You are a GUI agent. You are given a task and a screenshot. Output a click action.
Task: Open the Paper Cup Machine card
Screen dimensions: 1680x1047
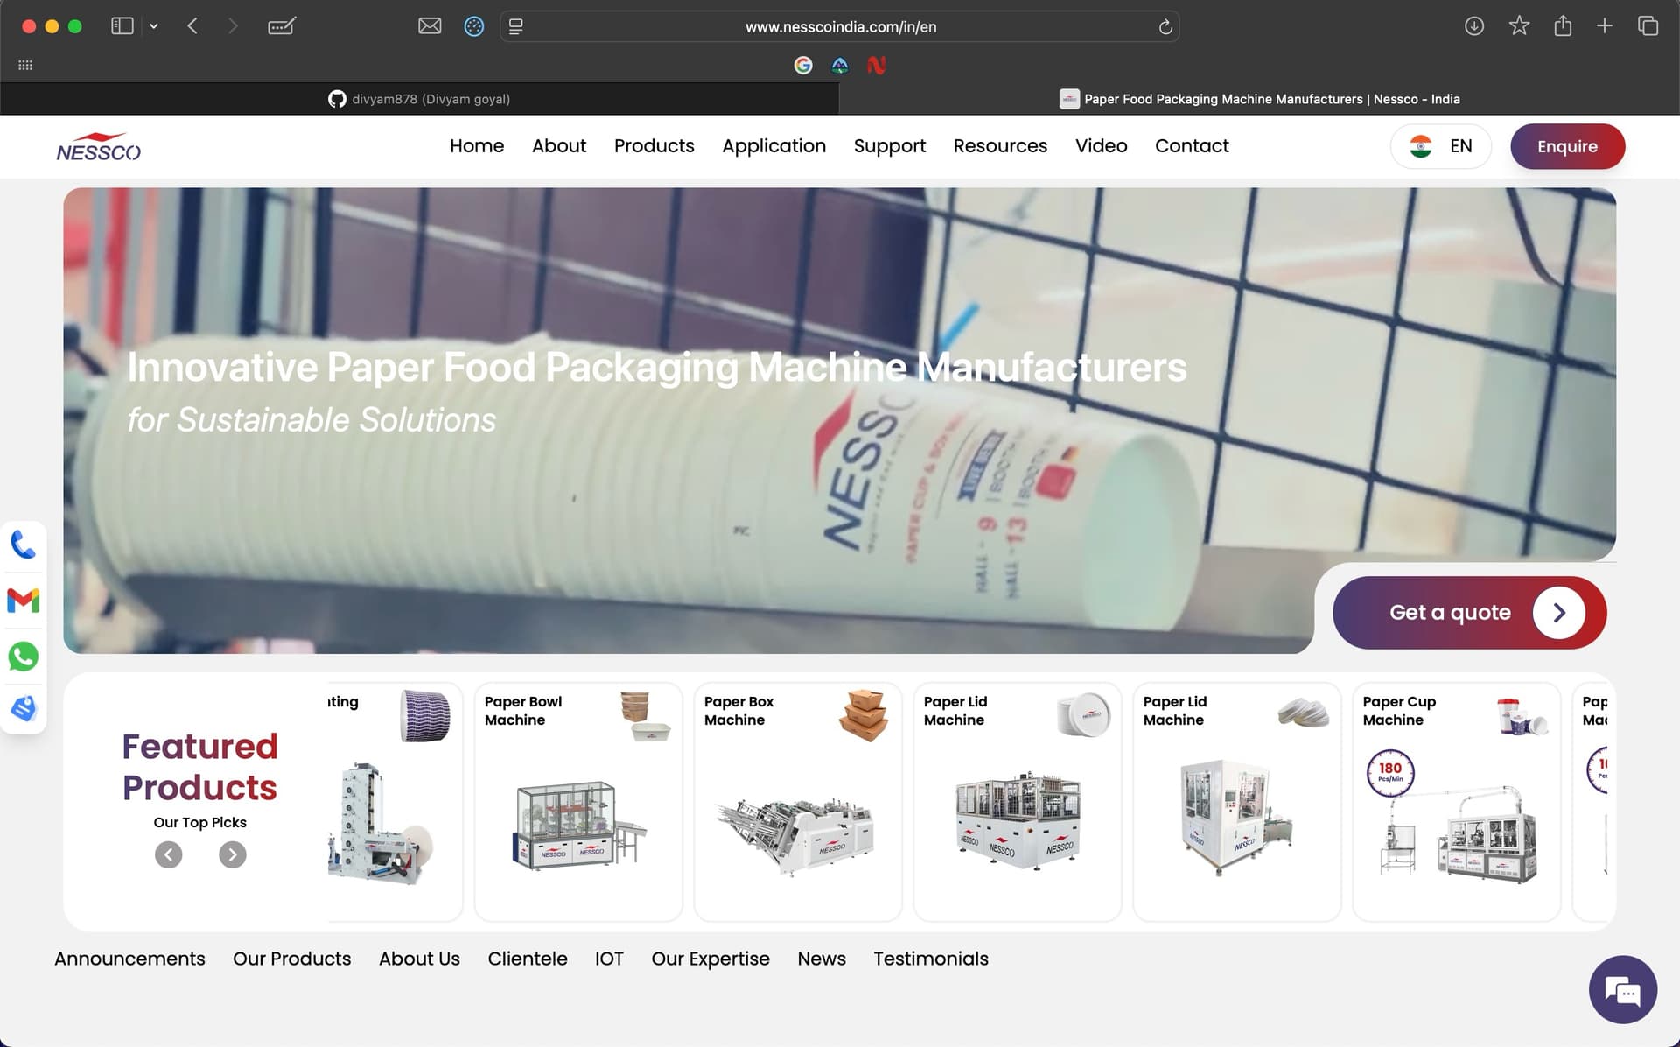(x=1457, y=802)
